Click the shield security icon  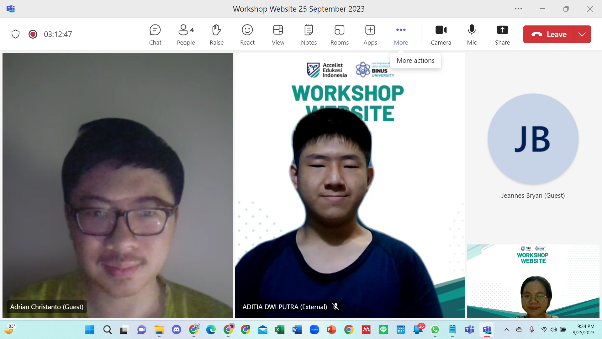tap(15, 34)
